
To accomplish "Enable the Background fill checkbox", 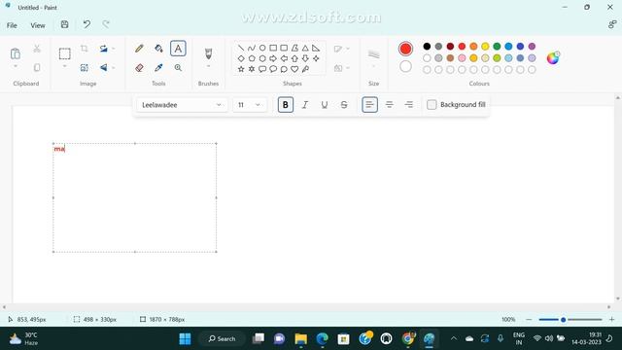I will (432, 105).
